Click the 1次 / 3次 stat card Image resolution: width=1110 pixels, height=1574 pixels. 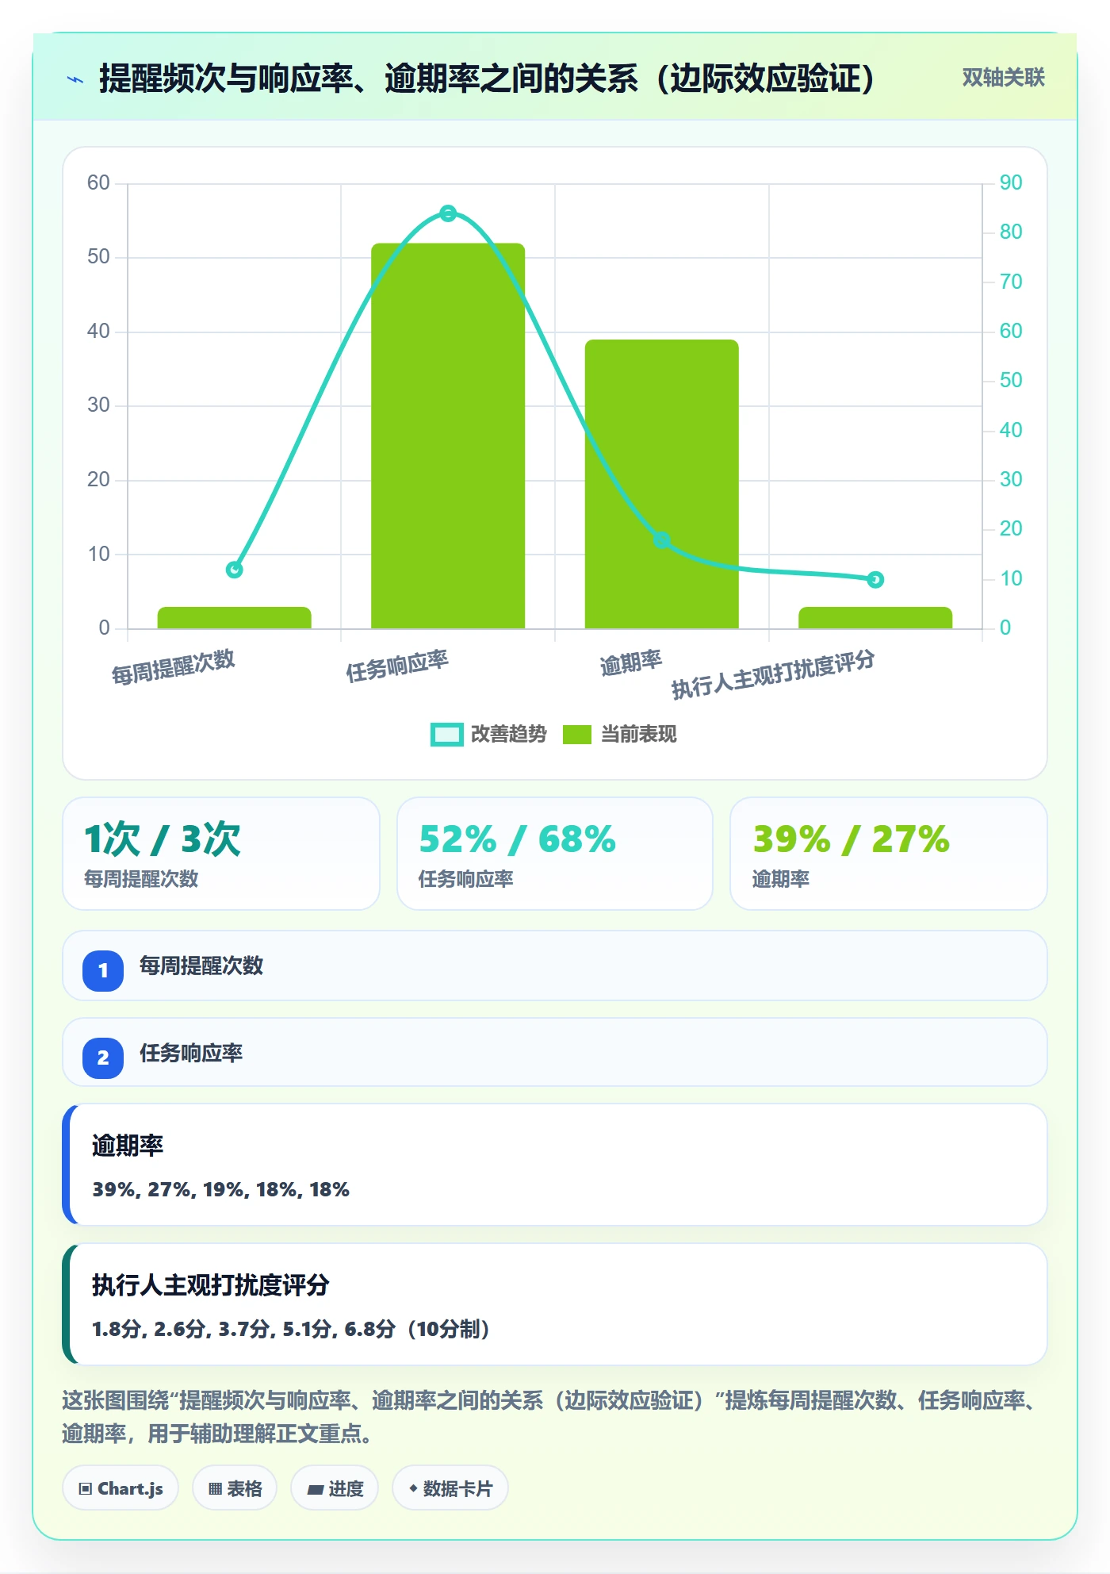(221, 854)
